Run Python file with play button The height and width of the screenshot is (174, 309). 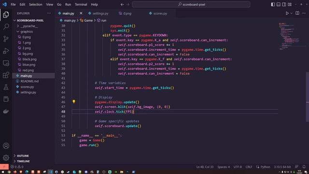click(287, 13)
